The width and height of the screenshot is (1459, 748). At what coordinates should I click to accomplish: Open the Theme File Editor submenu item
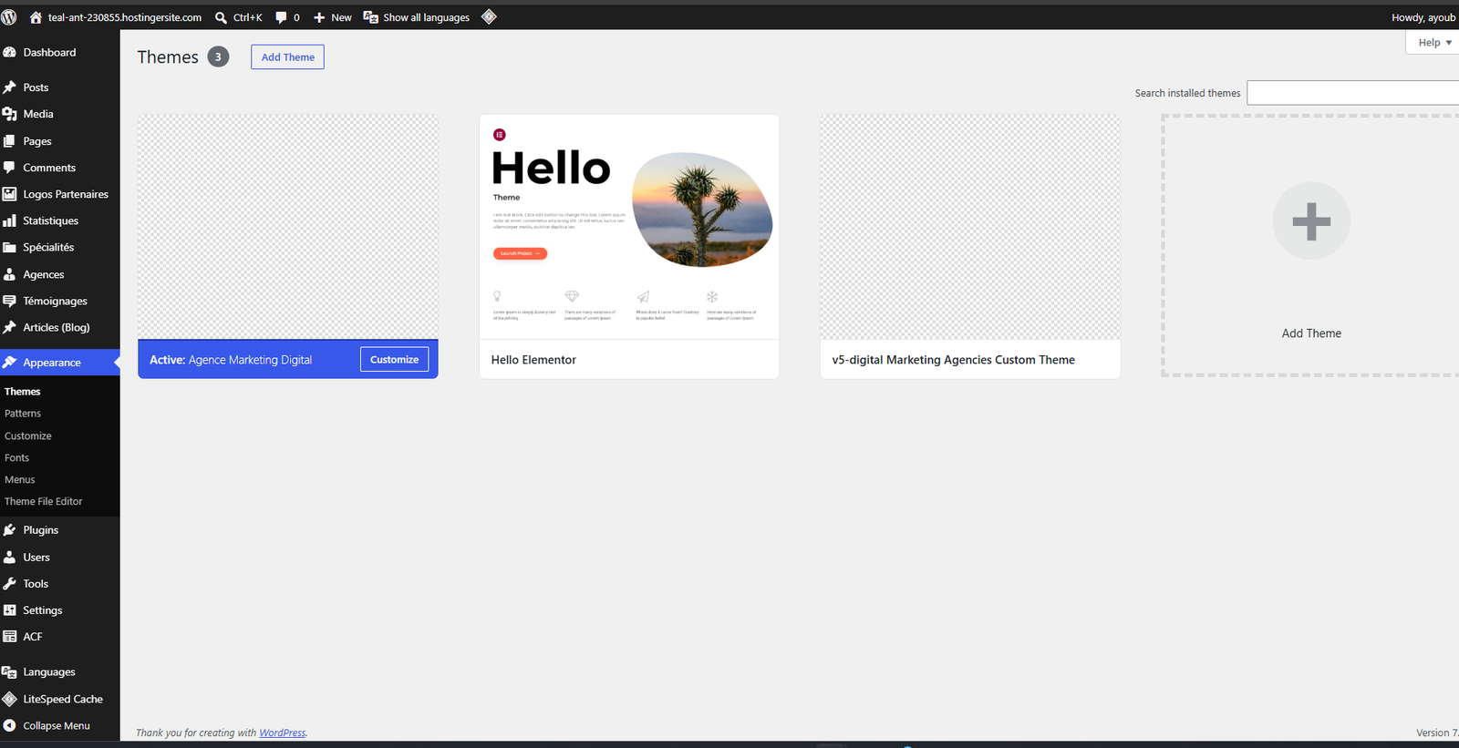[44, 502]
